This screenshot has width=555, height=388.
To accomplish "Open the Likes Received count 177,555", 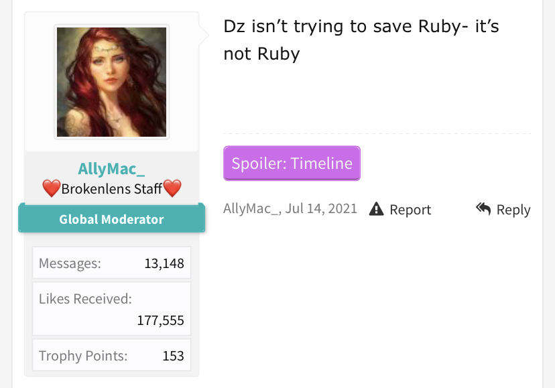I will pos(160,320).
